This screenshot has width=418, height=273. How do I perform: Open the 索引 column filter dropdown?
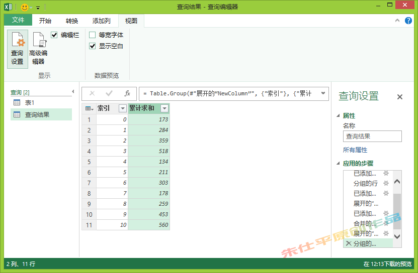[123, 108]
